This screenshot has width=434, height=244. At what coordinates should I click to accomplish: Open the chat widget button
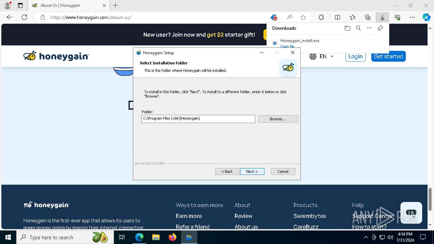coord(411,213)
